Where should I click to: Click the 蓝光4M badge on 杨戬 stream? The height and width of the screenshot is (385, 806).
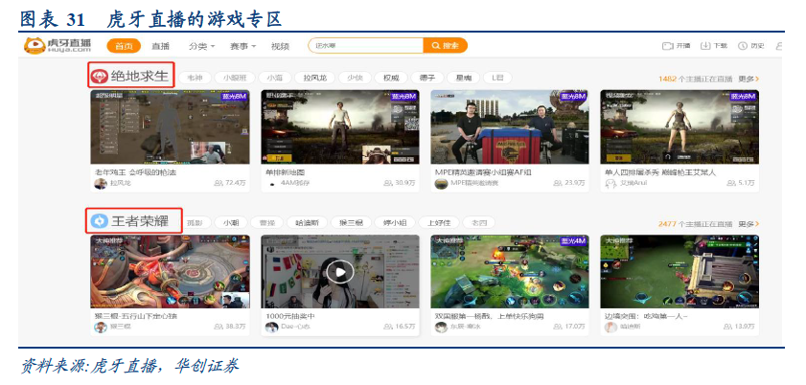(x=573, y=241)
